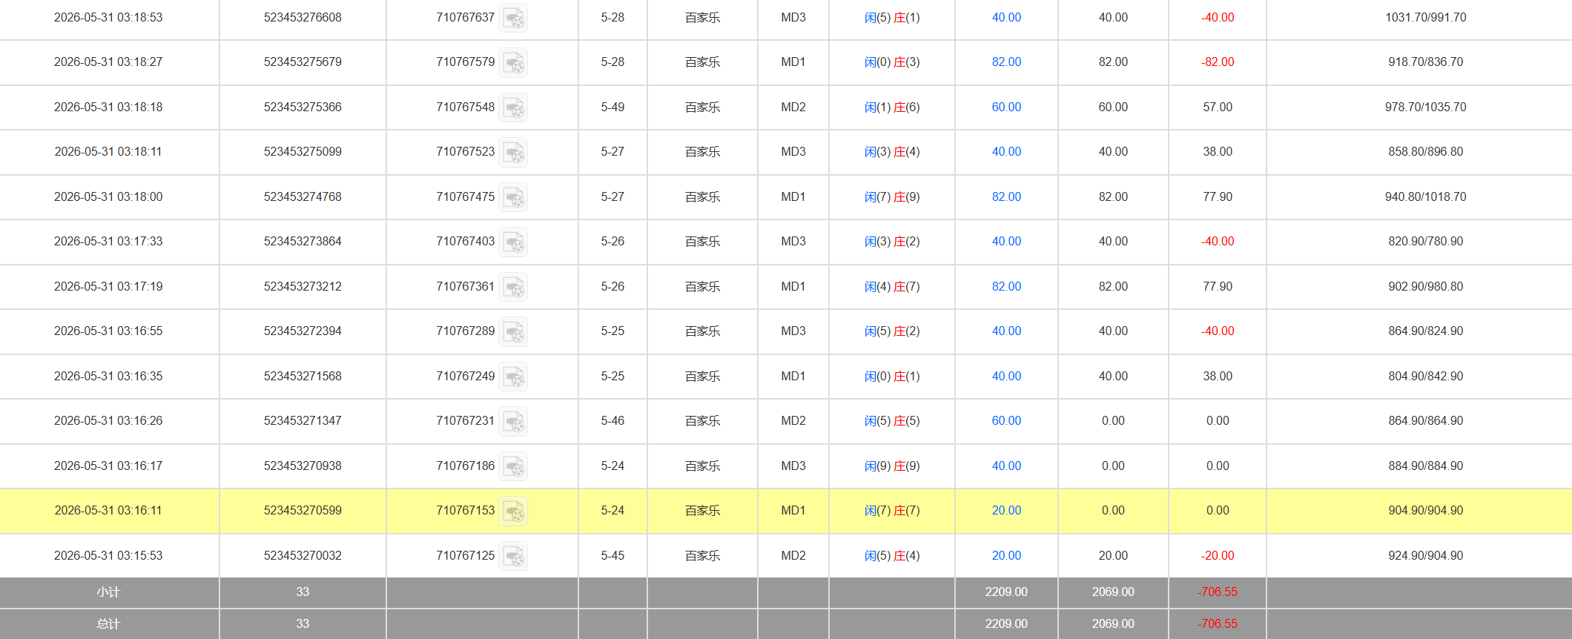Click balance value 924.90/904.90
The height and width of the screenshot is (639, 1572).
(x=1425, y=555)
